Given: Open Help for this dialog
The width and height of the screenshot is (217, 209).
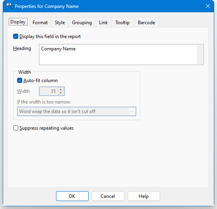Looking at the screenshot, I should click(x=144, y=196).
